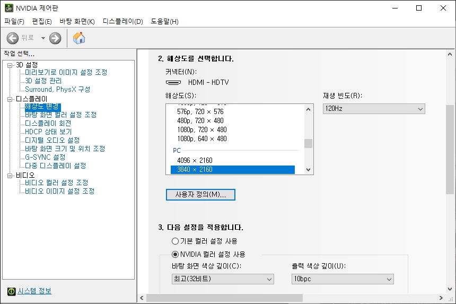The image size is (456, 304).
Task: Open 비디오 컬러 설정 조정
Action: [x=56, y=183]
